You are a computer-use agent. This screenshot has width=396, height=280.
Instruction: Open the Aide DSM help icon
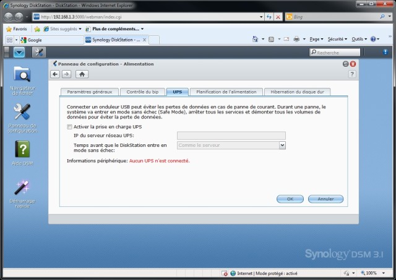22,150
